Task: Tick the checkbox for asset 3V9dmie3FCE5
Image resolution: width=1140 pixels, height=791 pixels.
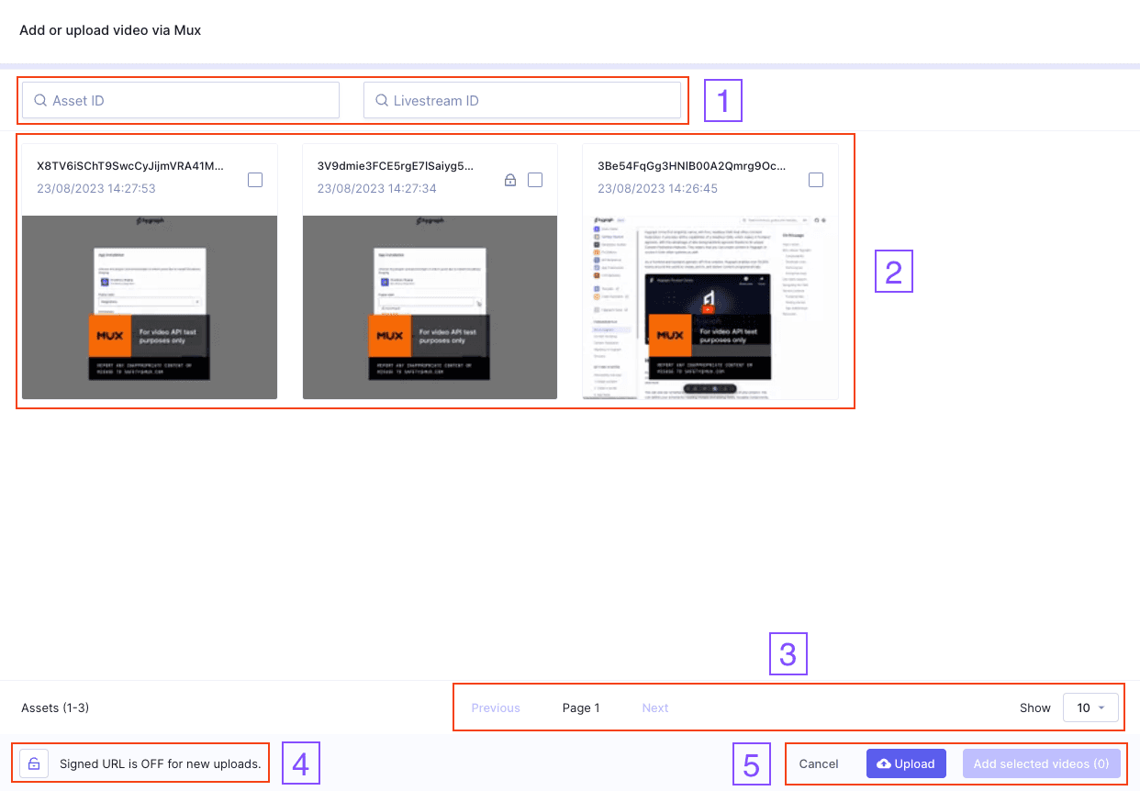Action: [x=535, y=180]
